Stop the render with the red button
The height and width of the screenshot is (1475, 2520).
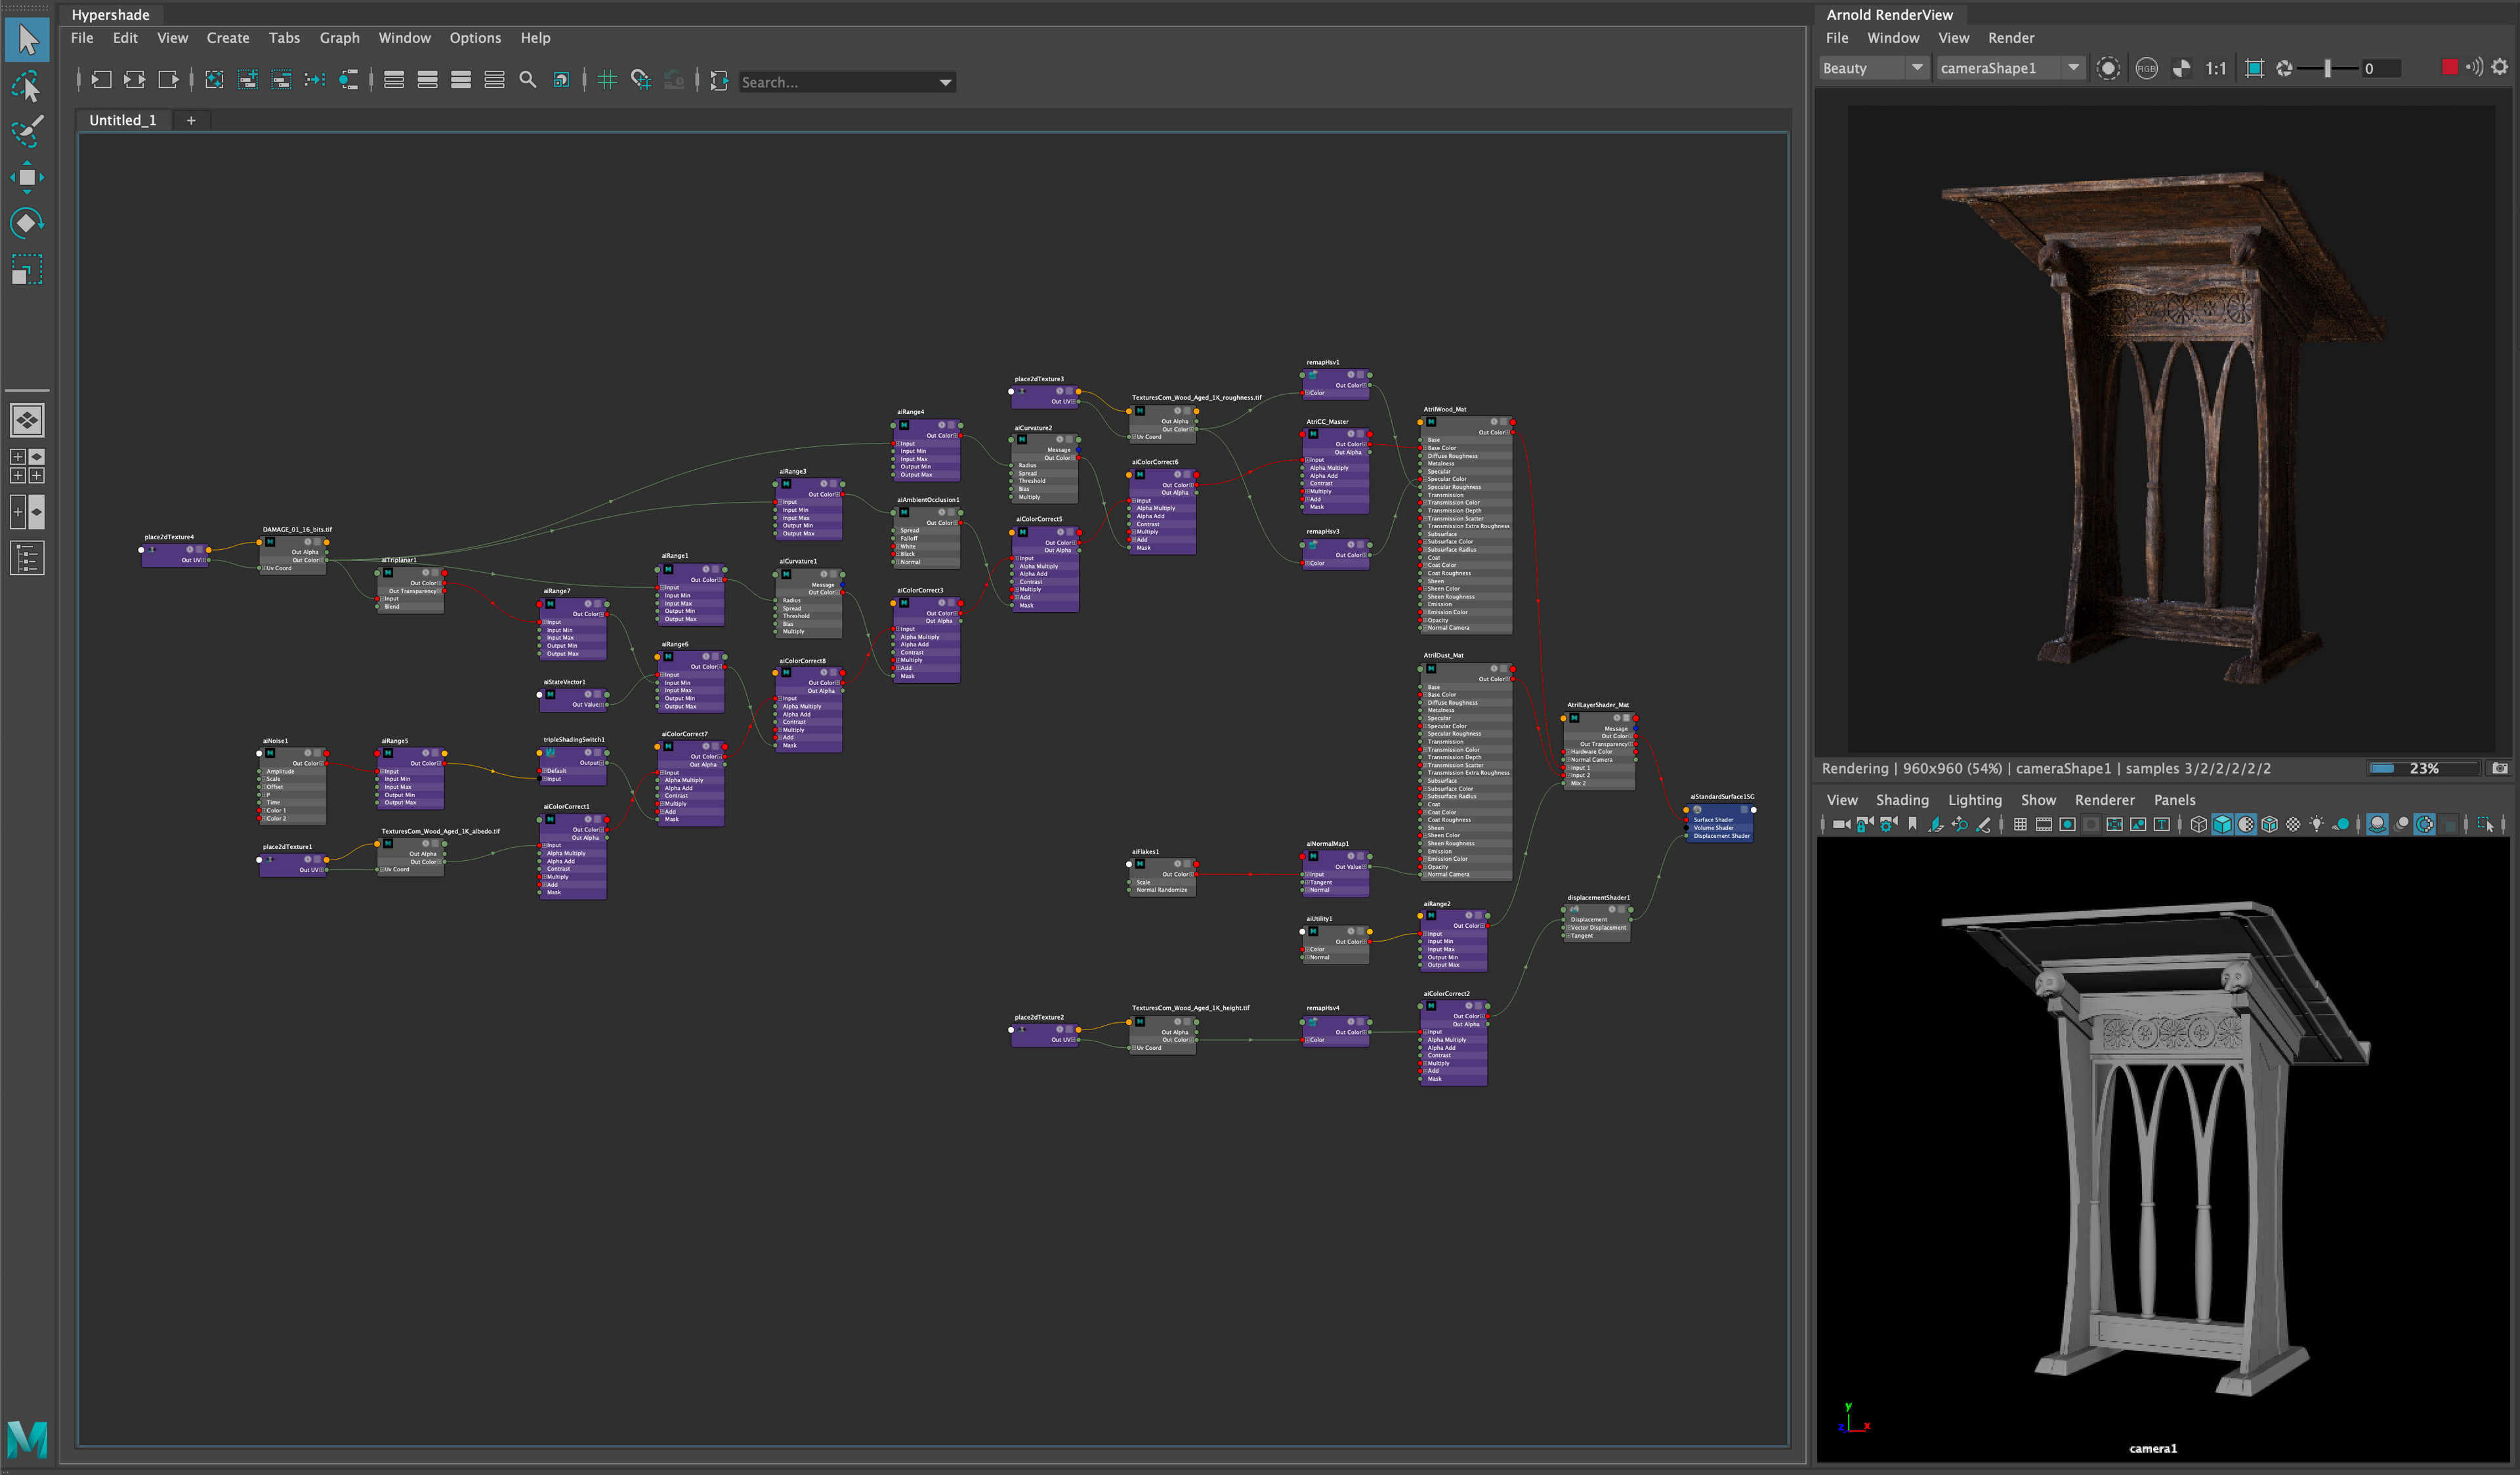(2449, 67)
